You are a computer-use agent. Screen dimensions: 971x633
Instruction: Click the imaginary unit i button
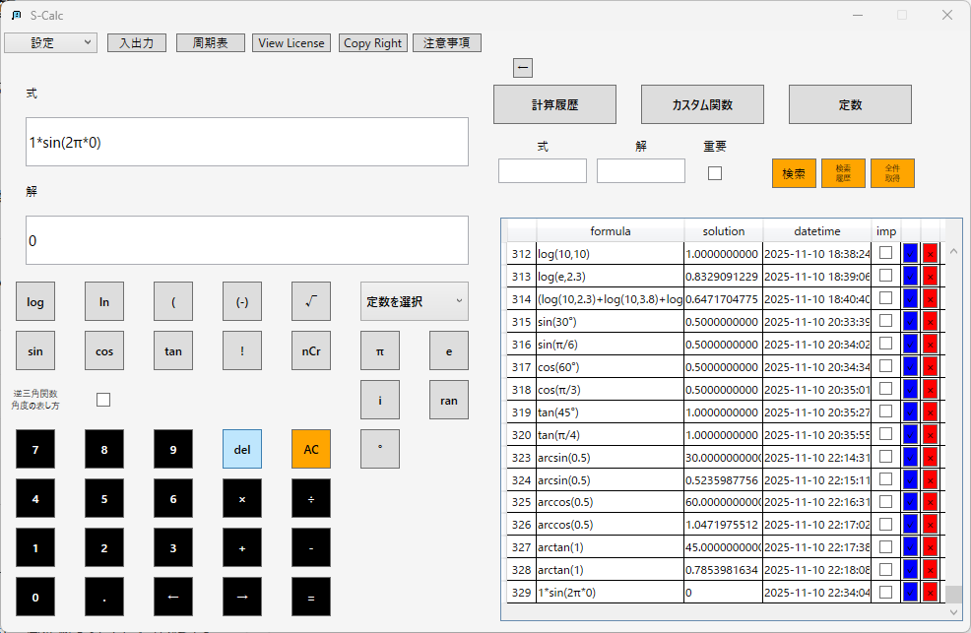pyautogui.click(x=380, y=400)
